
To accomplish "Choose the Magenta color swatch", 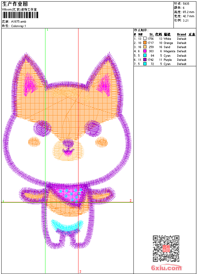I will pyautogui.click(x=145, y=51).
